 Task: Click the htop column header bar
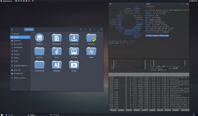(x=149, y=75)
